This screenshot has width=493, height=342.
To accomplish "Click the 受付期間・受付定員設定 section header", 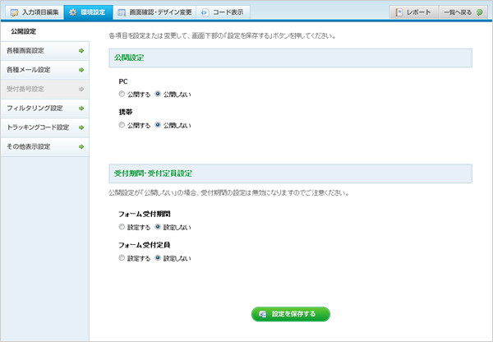I will pyautogui.click(x=291, y=173).
